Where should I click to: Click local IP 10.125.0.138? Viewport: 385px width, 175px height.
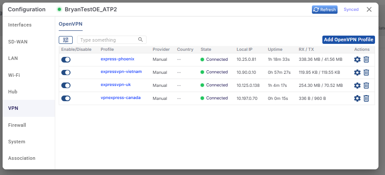(x=248, y=85)
